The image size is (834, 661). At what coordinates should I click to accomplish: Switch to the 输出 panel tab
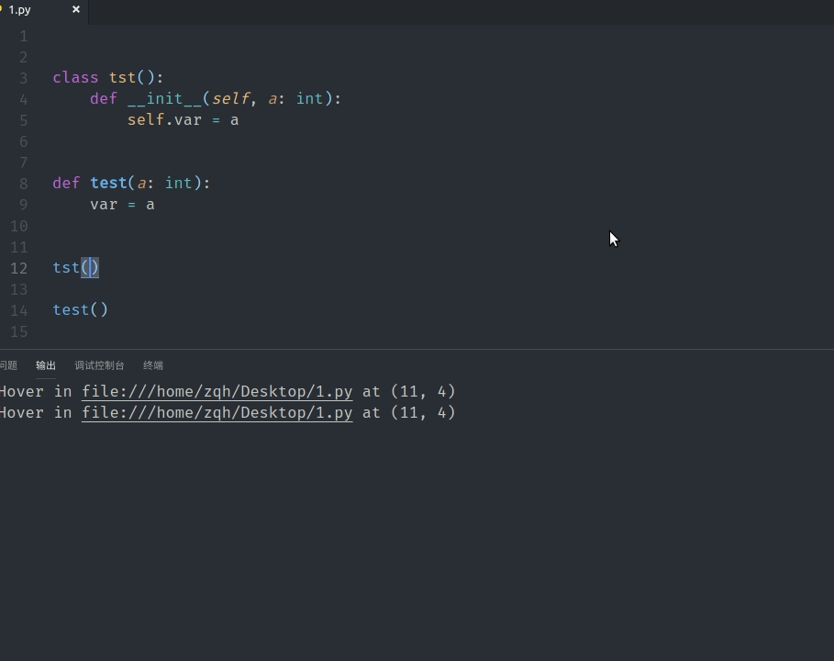(46, 365)
